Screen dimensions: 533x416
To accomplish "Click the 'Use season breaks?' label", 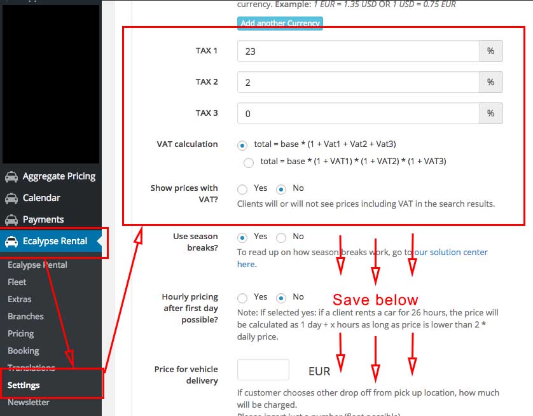I will pyautogui.click(x=195, y=242).
